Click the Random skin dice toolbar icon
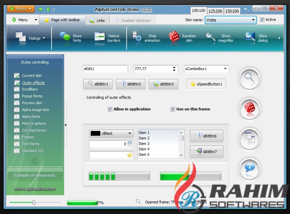This screenshot has width=290, height=214. click(174, 36)
